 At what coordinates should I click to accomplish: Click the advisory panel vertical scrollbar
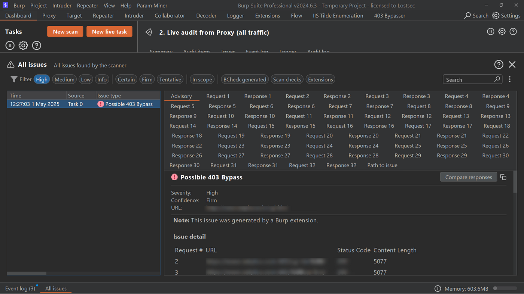[514, 183]
